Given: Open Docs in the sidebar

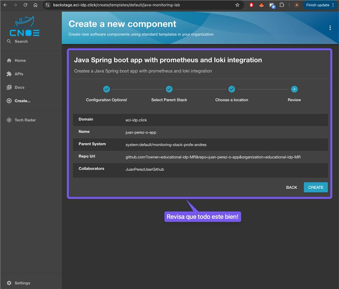Looking at the screenshot, I should (16, 88).
